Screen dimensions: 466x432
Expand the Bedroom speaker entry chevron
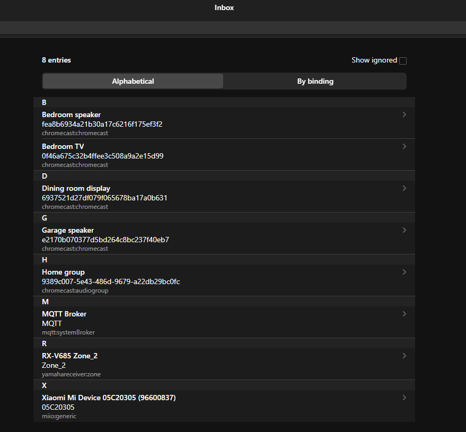[x=404, y=114]
